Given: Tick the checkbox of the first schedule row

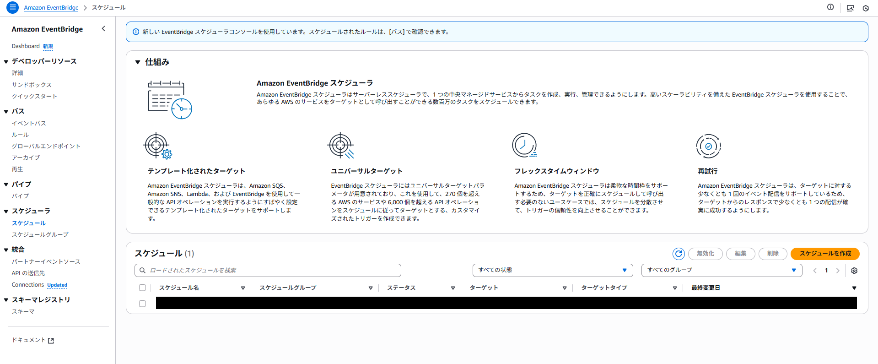Looking at the screenshot, I should (x=142, y=304).
